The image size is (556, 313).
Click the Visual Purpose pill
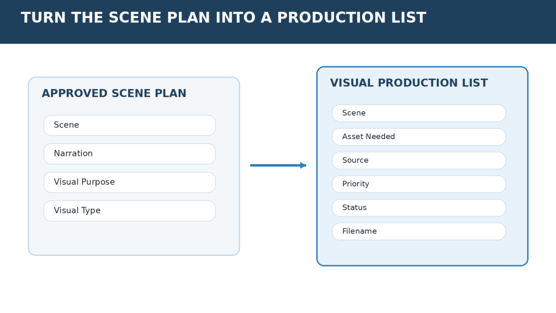129,183
